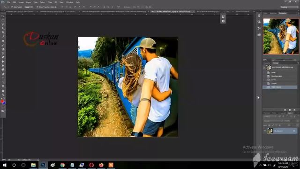Open the Layer menu
This screenshot has height=169, width=300.
29,2
